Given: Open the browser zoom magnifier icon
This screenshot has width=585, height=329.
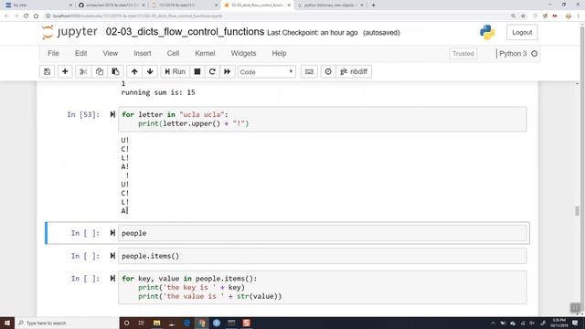Looking at the screenshot, I should (x=514, y=16).
